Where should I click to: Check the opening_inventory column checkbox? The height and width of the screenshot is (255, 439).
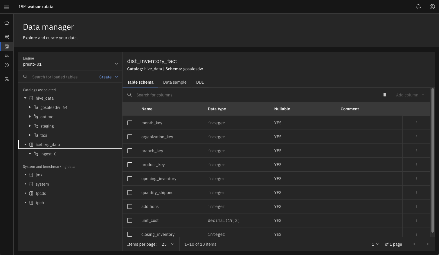pyautogui.click(x=130, y=179)
